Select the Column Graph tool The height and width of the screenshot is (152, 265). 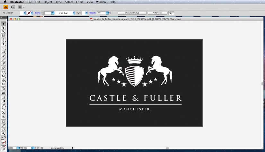tap(4, 92)
